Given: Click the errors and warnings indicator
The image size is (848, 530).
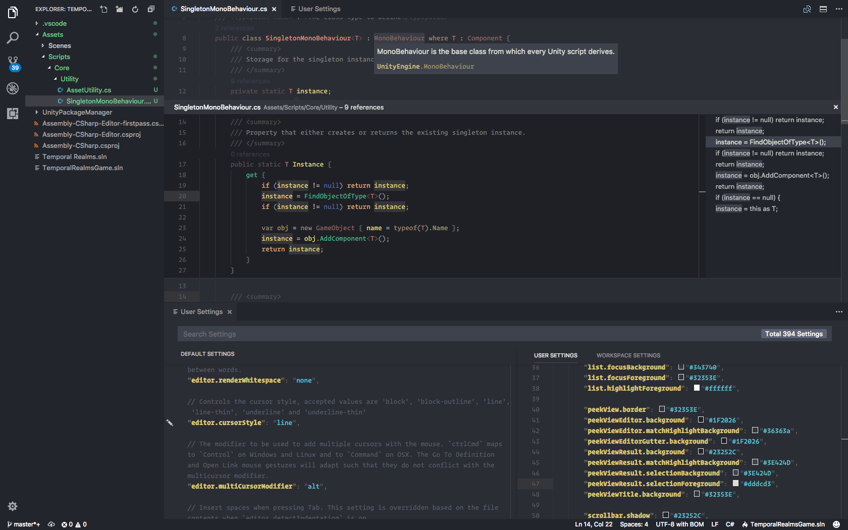Looking at the screenshot, I should [74, 524].
